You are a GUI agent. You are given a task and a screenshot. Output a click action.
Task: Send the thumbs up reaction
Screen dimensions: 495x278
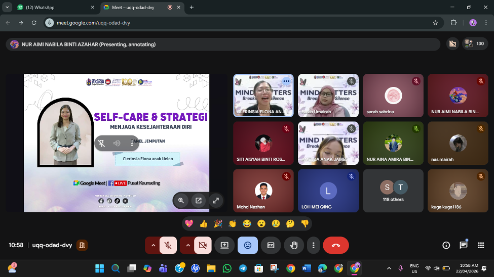(204, 223)
